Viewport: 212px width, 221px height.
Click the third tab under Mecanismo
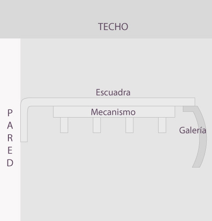129,125
